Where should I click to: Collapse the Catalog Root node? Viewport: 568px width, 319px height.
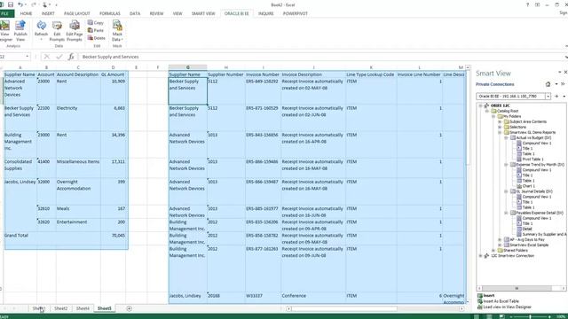pos(487,111)
